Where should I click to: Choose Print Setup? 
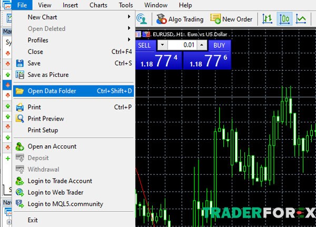[x=73, y=130]
